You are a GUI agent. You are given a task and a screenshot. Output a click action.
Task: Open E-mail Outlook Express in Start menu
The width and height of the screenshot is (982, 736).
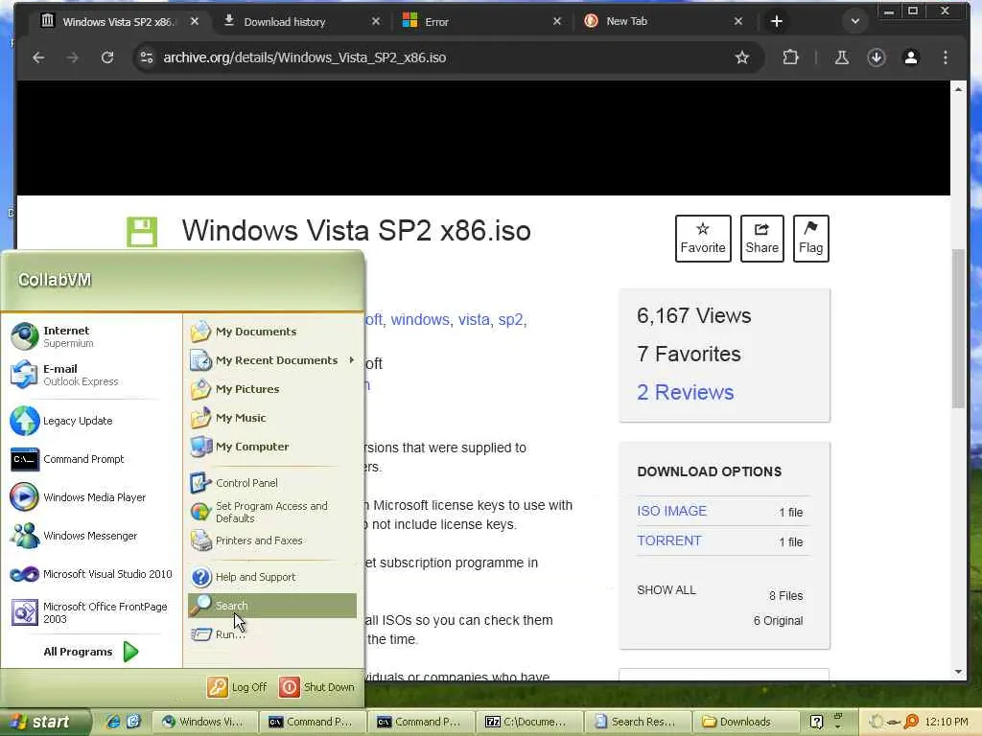[x=91, y=375]
